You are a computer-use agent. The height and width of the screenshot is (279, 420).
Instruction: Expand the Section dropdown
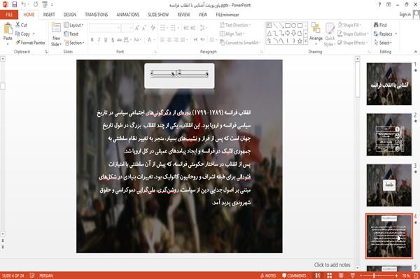coord(74,43)
